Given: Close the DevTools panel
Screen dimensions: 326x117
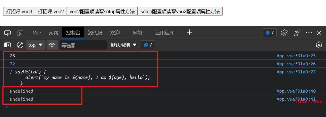Looking at the screenshot, I should (x=319, y=33).
